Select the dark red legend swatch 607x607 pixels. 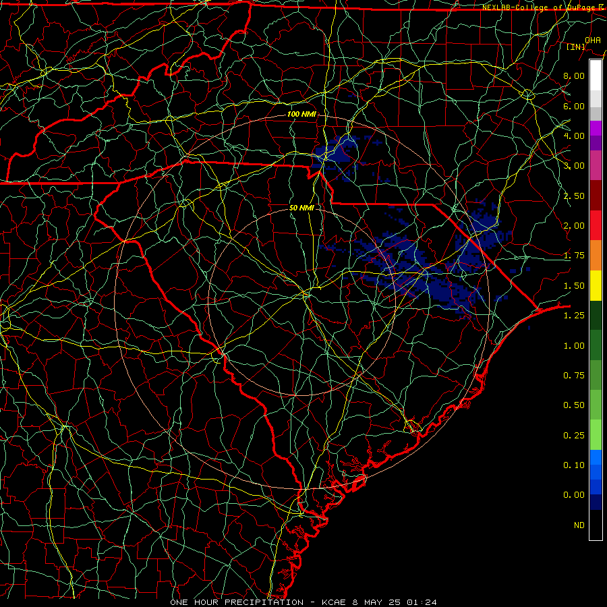click(x=596, y=196)
